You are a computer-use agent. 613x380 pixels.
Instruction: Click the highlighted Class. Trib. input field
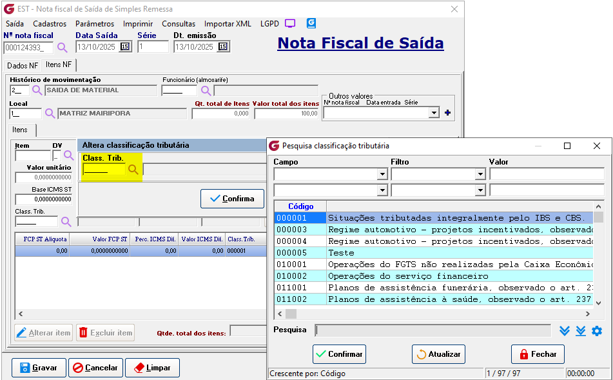104,170
